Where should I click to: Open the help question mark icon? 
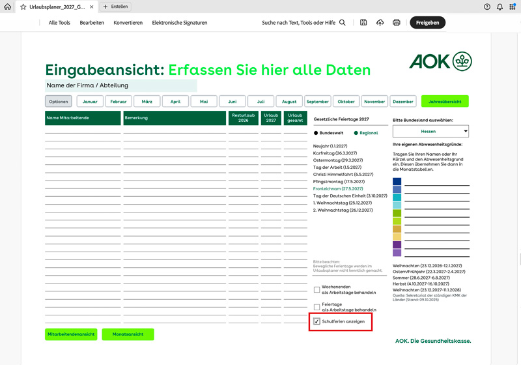coord(487,7)
